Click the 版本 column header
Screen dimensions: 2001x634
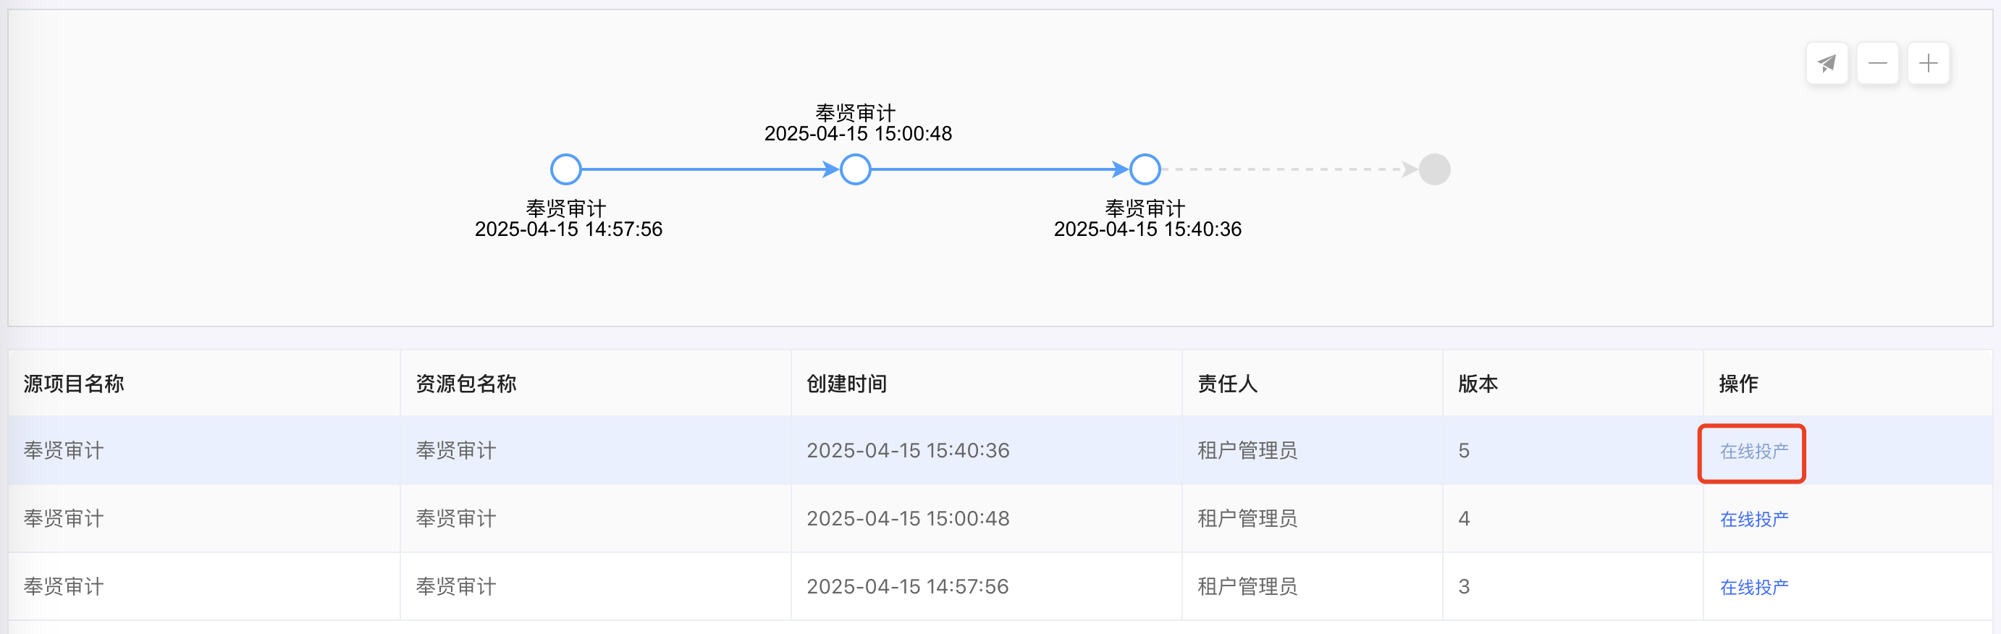[1478, 384]
